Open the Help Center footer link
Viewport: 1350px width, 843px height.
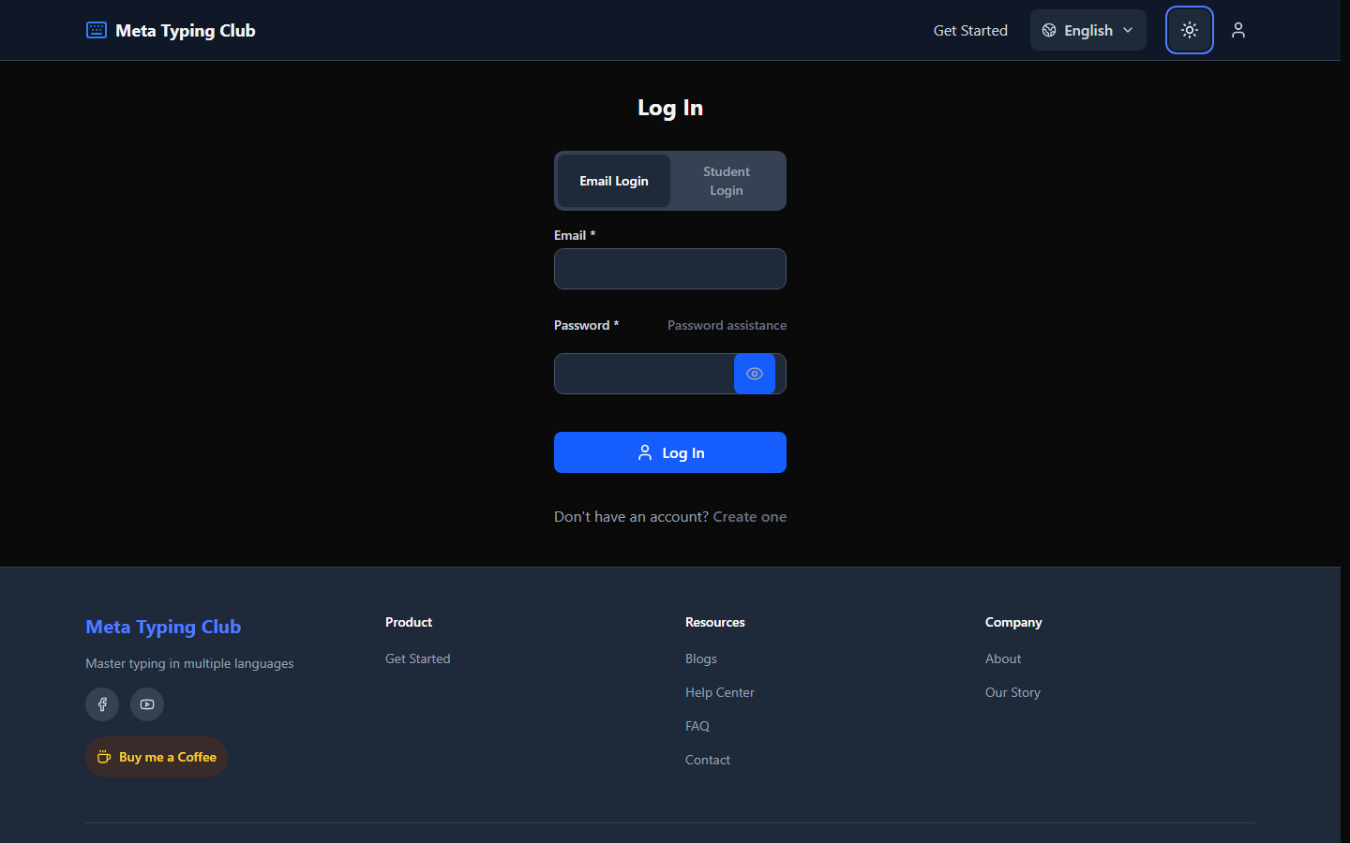(x=720, y=692)
